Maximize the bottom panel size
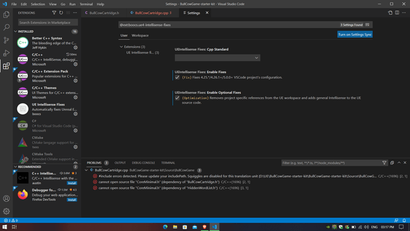The width and height of the screenshot is (410, 231). (x=399, y=163)
